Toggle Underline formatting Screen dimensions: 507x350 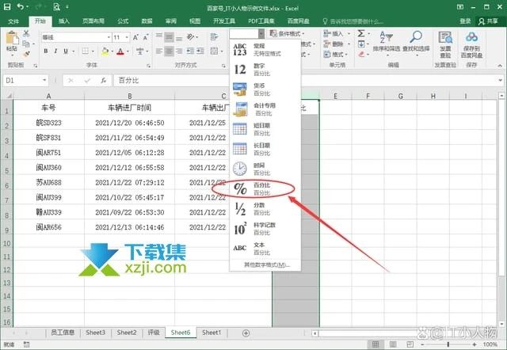point(66,51)
